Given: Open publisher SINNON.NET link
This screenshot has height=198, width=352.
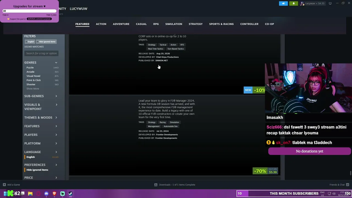Looking at the screenshot, I should point(161,61).
